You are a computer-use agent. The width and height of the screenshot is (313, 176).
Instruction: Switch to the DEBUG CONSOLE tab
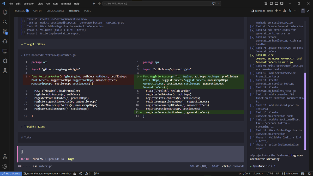pos(55,11)
